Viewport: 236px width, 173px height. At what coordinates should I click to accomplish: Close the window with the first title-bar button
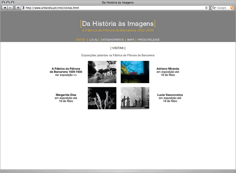point(3,3)
